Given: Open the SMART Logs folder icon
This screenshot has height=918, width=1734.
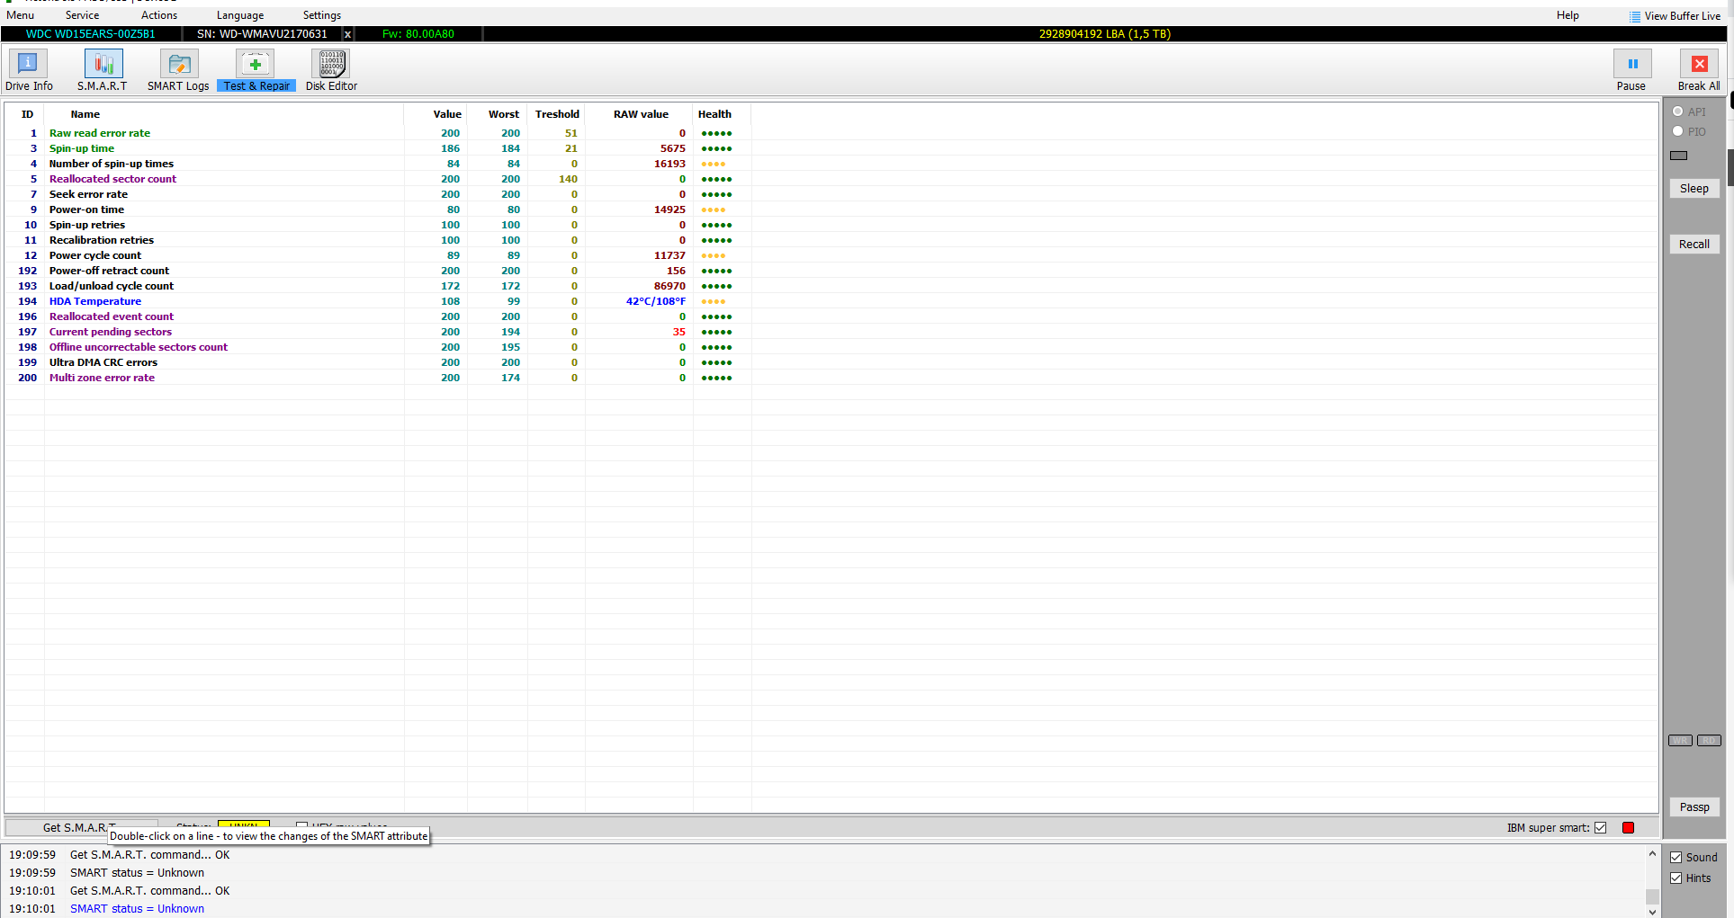Looking at the screenshot, I should click(179, 64).
